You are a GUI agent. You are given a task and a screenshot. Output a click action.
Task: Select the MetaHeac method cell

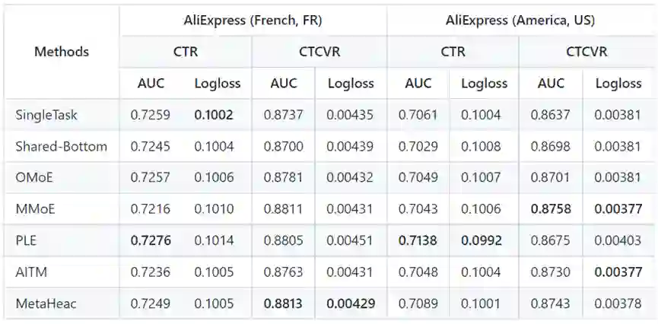tap(44, 303)
